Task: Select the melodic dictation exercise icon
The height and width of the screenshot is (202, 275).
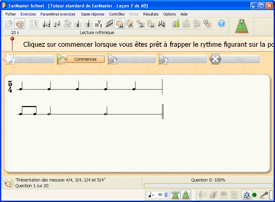Action: 161,24
